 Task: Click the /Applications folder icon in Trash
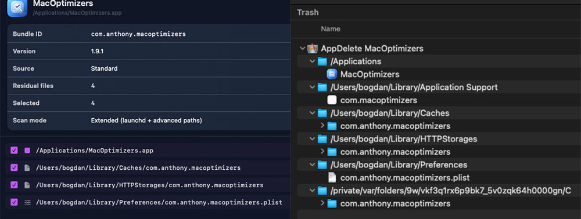click(322, 61)
